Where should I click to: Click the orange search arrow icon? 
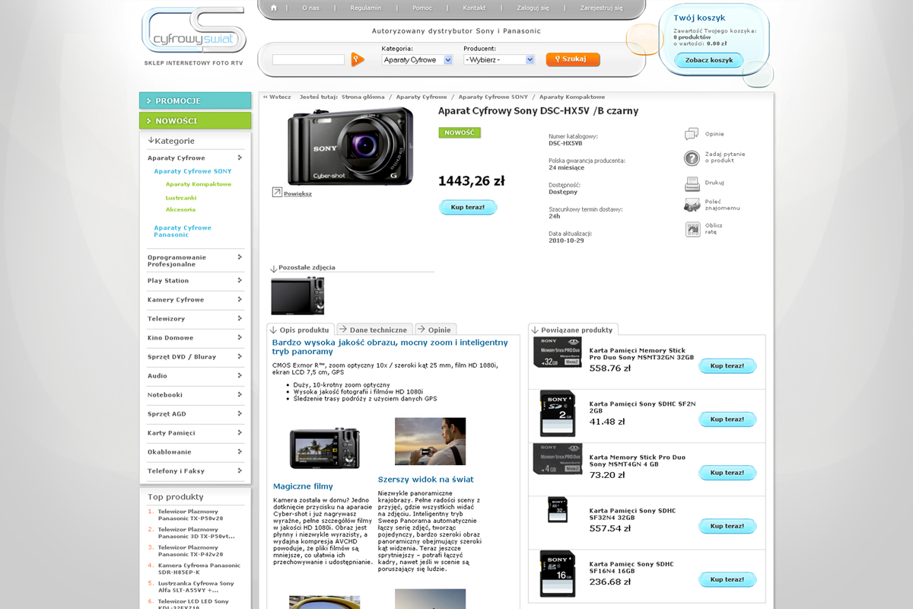(357, 59)
